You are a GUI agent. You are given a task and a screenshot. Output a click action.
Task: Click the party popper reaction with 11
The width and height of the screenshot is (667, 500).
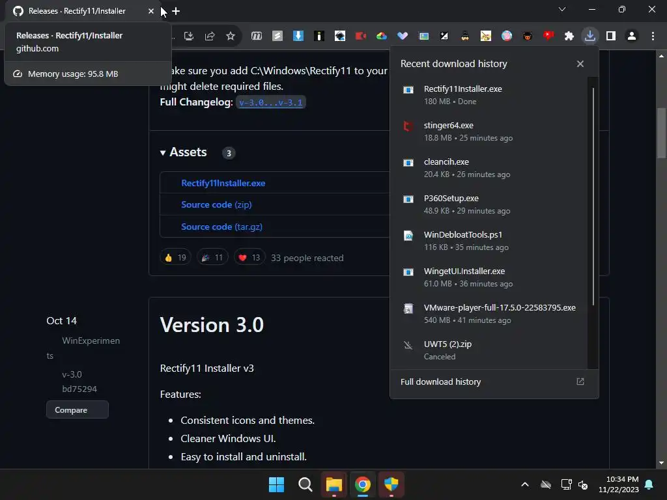tap(212, 258)
